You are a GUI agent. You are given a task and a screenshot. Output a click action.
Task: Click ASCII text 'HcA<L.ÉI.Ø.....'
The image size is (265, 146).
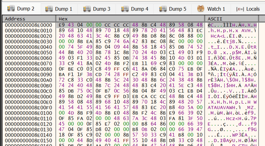pyautogui.click(x=232, y=36)
